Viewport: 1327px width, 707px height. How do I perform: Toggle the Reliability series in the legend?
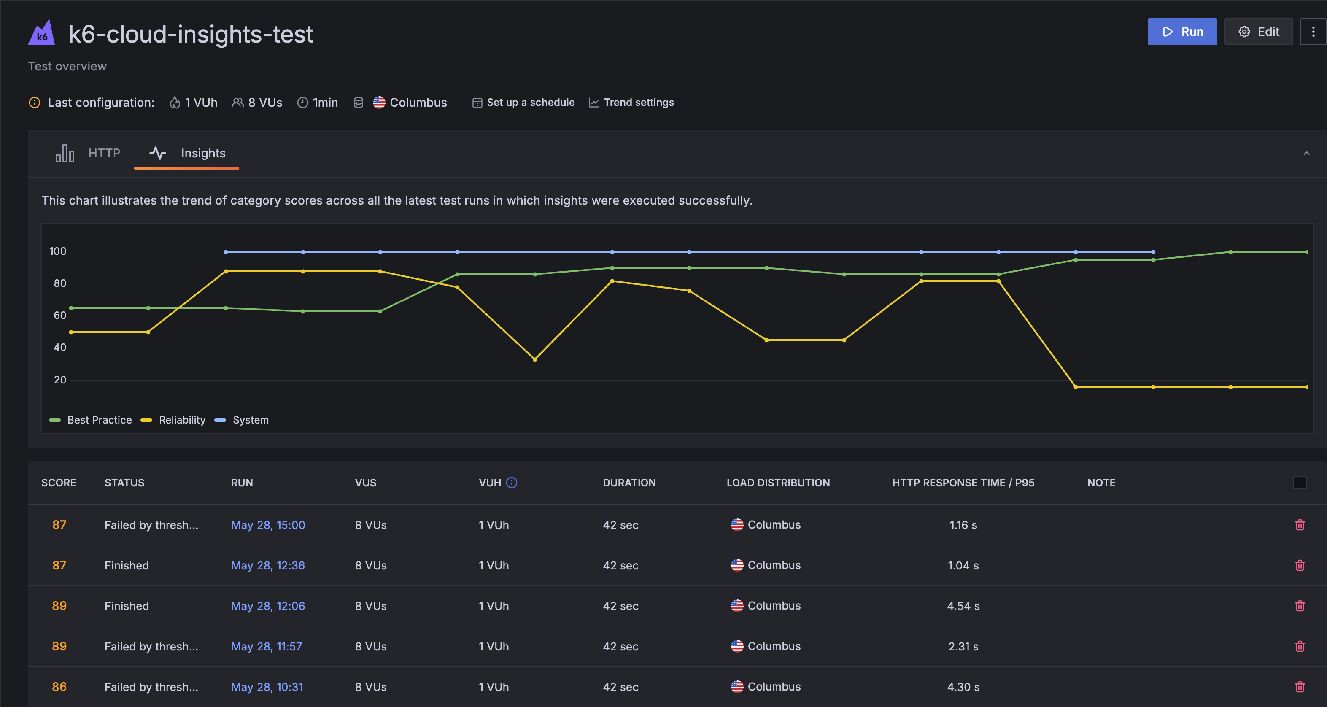(147, 420)
